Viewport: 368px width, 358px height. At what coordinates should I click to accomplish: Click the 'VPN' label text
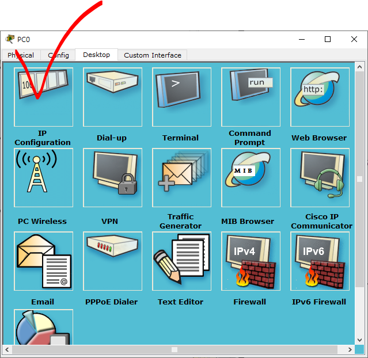(109, 221)
